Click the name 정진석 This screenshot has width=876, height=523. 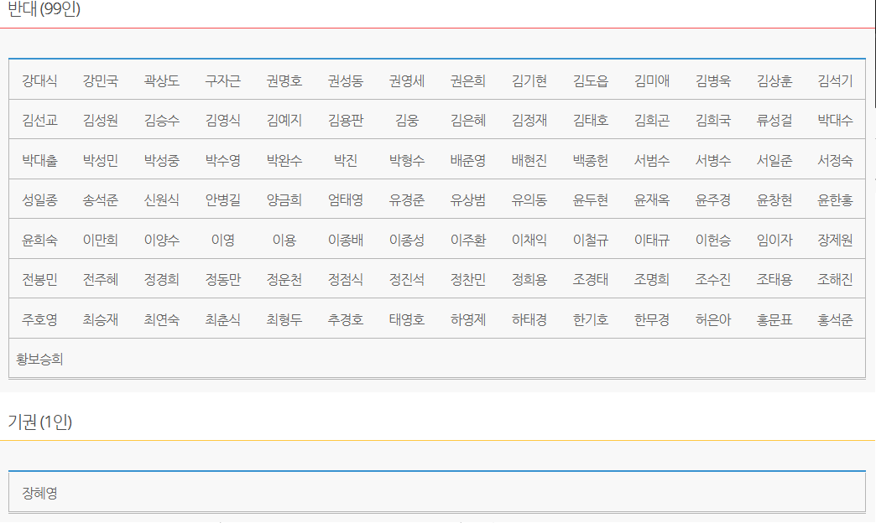[407, 280]
